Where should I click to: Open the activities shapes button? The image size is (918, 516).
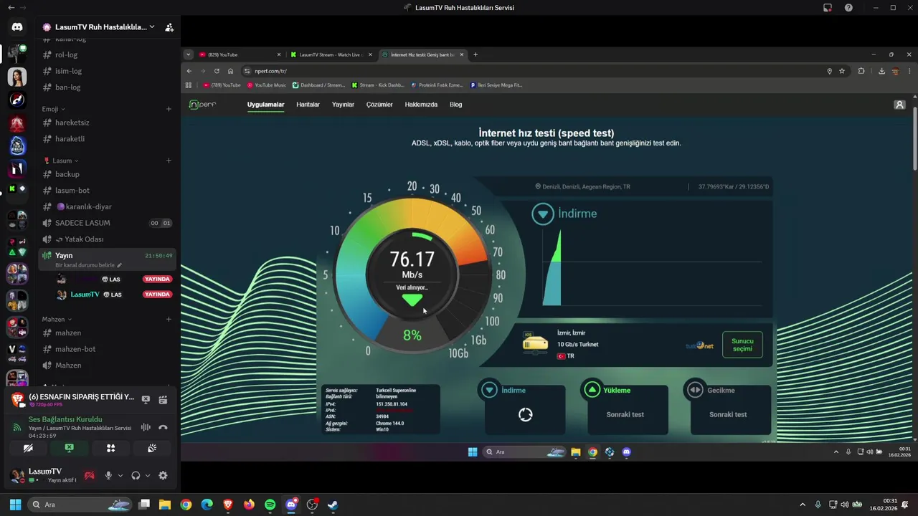click(x=110, y=448)
